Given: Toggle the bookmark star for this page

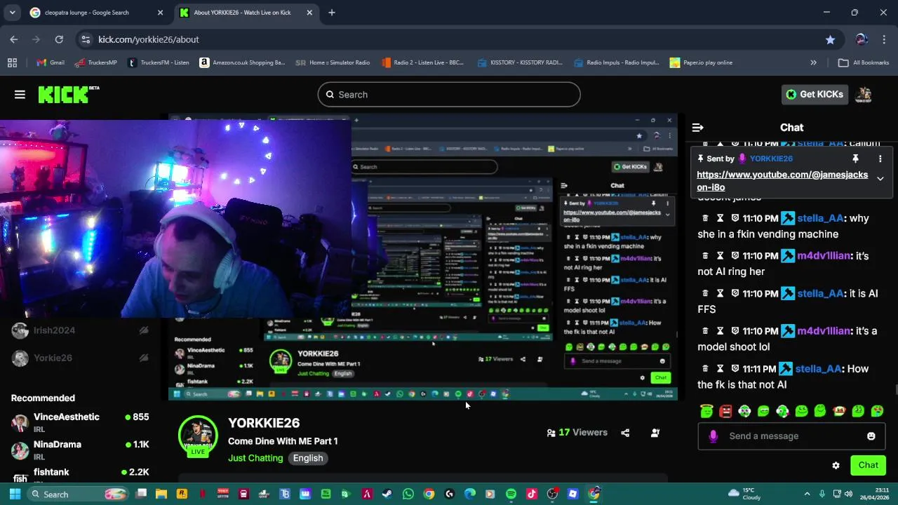Looking at the screenshot, I should coord(831,39).
